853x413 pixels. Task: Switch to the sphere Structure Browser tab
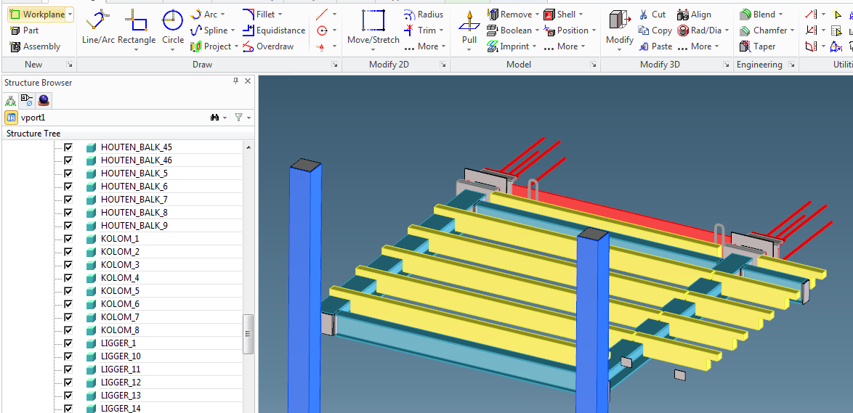[x=44, y=101]
